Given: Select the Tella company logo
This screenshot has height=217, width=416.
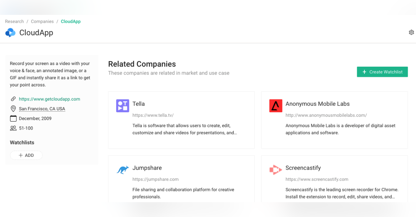Looking at the screenshot, I should coord(122,106).
